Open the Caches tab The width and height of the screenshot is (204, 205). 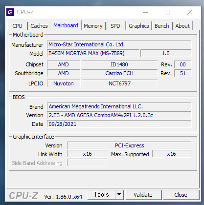pyautogui.click(x=39, y=26)
